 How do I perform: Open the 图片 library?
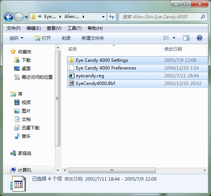(26, 111)
